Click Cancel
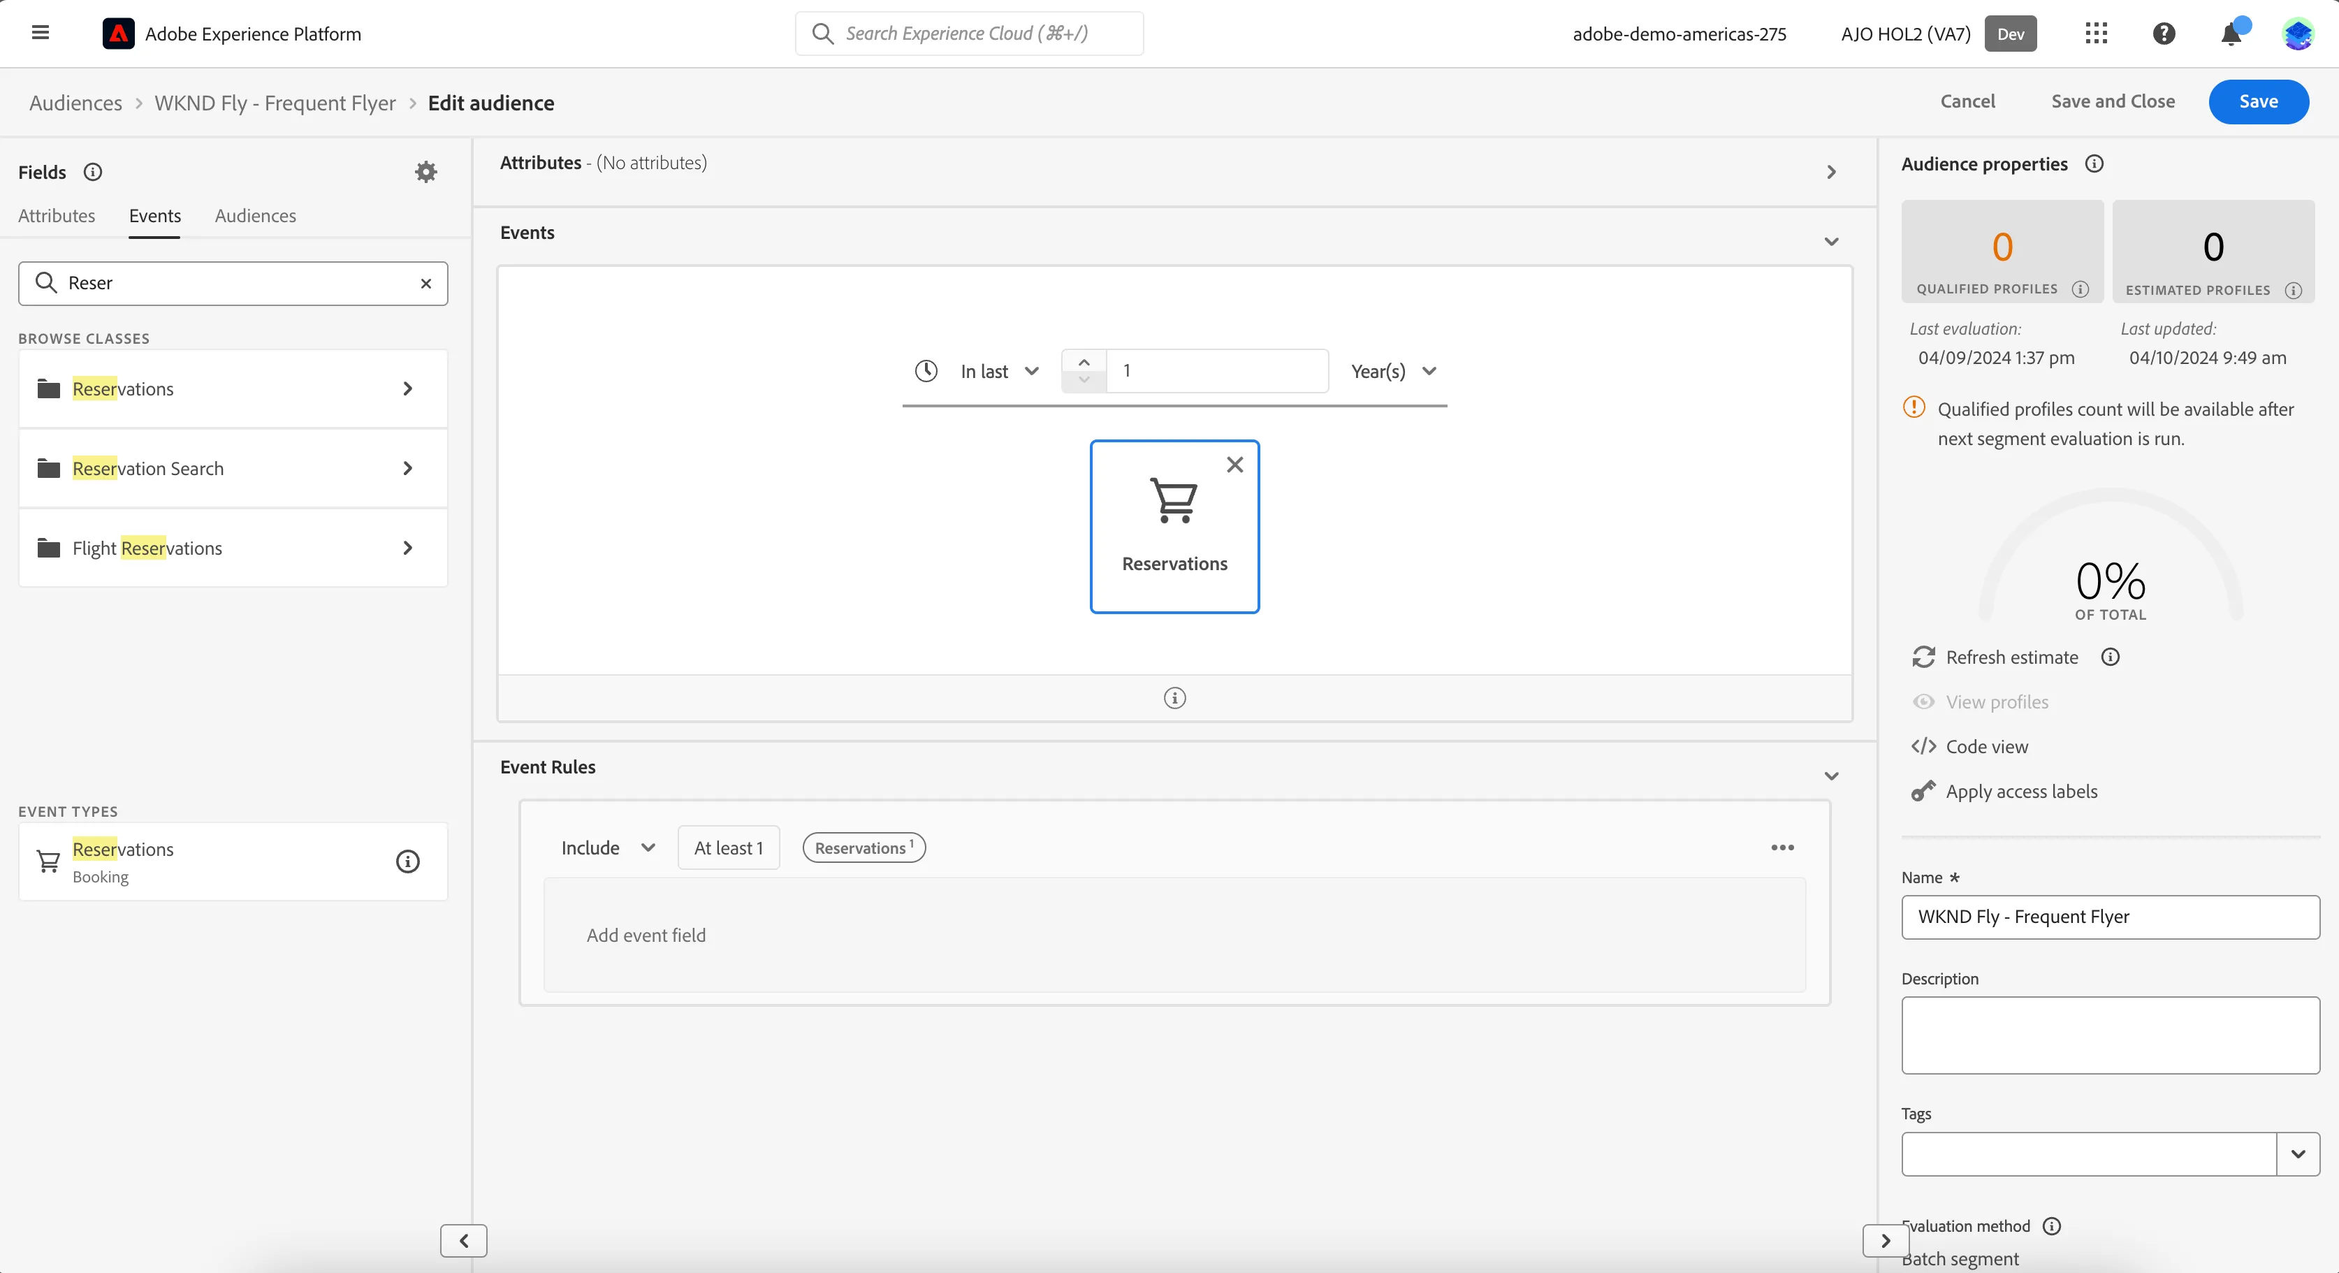The width and height of the screenshot is (2339, 1273). pyautogui.click(x=1967, y=102)
